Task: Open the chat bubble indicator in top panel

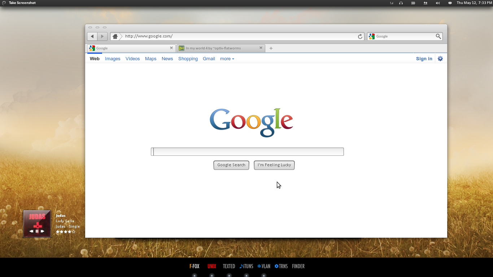Action: point(450,3)
